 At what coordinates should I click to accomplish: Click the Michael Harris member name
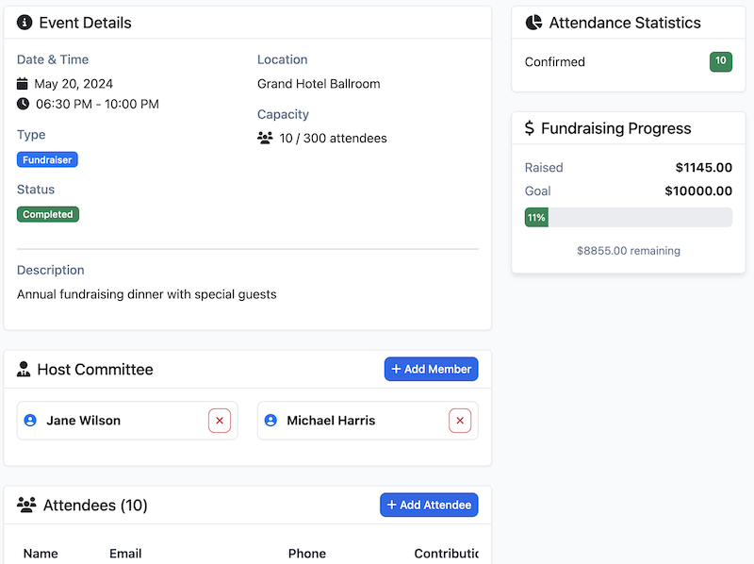[x=332, y=421]
